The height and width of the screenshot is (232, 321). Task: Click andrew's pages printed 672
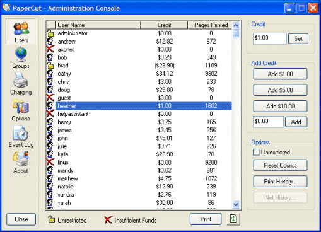211,41
